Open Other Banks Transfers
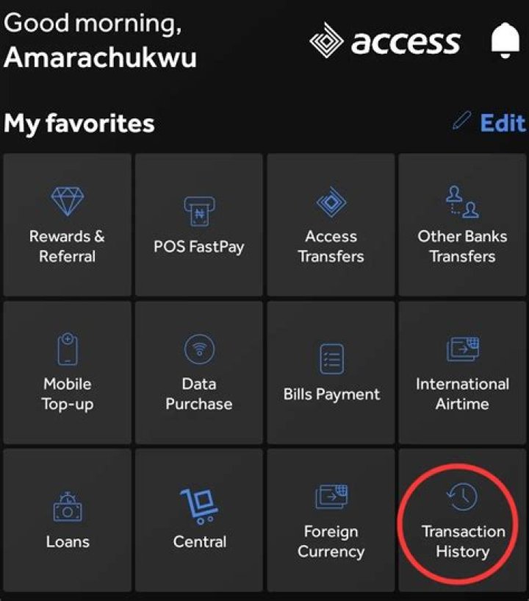Screen dimensions: 529x601 (x=462, y=224)
